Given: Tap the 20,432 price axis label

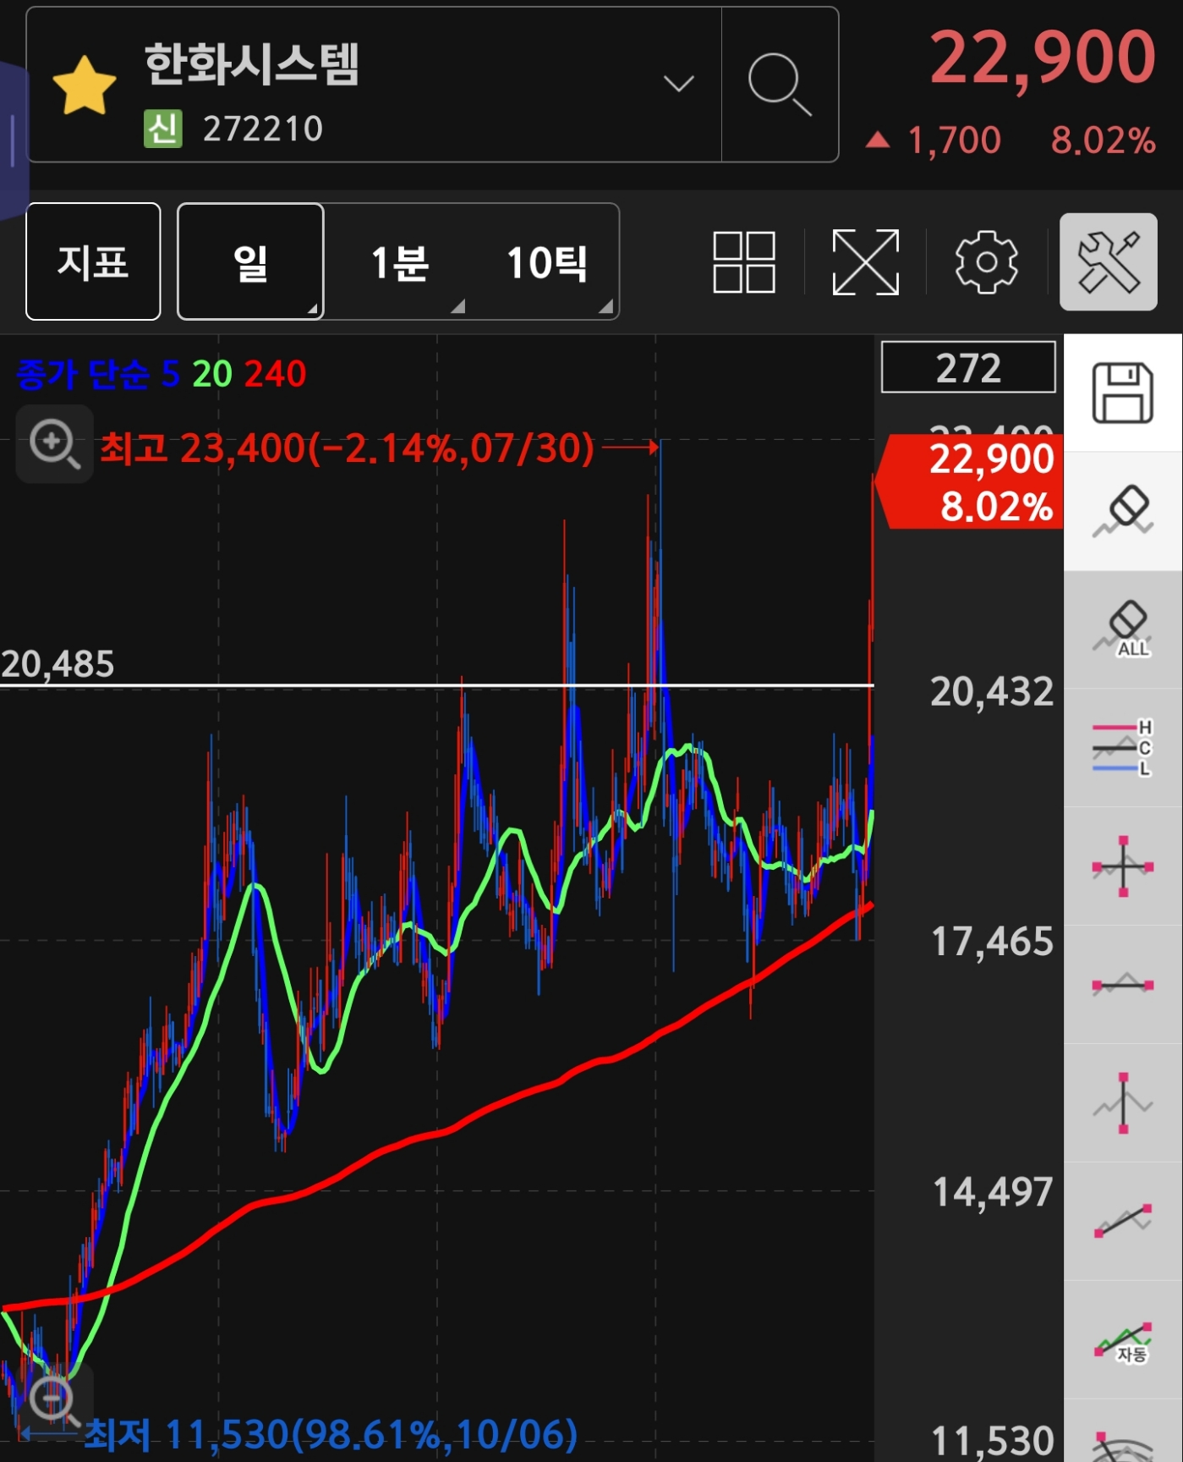Looking at the screenshot, I should click(992, 692).
